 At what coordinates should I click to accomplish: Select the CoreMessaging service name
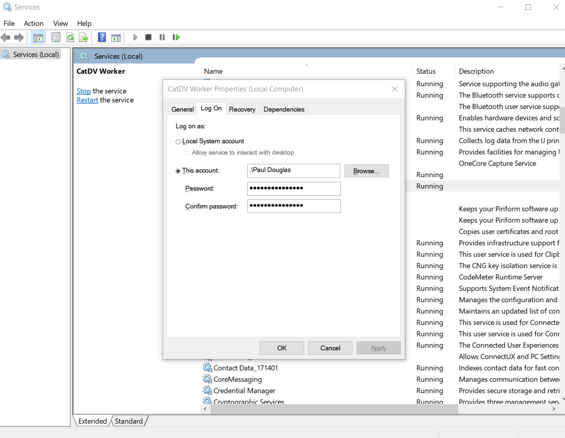pos(238,379)
